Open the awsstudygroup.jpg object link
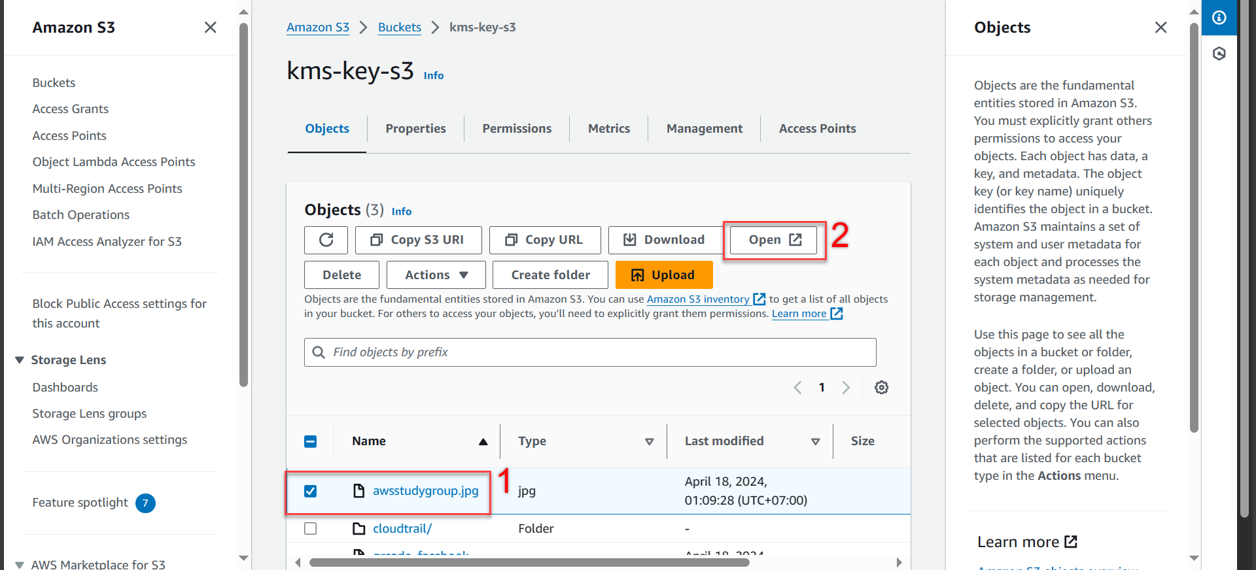1256x570 pixels. click(x=426, y=491)
